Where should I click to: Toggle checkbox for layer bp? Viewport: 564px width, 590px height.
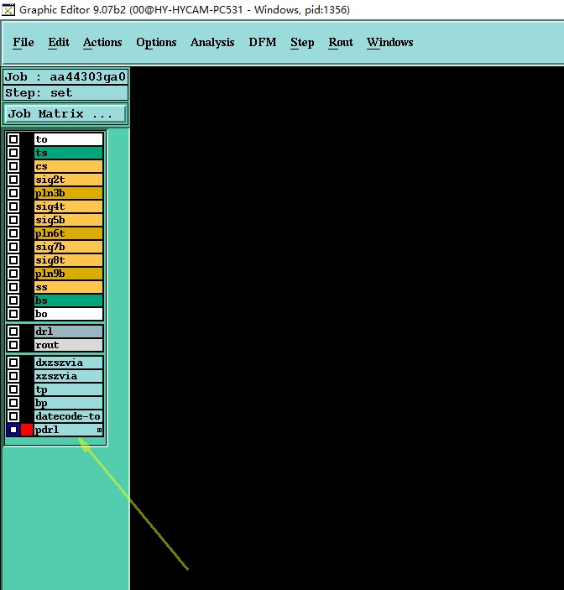tap(13, 403)
